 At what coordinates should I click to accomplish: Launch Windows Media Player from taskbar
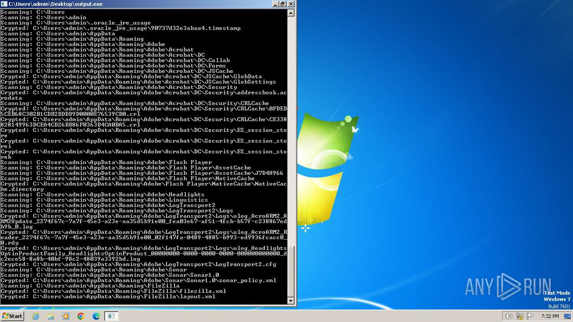pos(66,316)
